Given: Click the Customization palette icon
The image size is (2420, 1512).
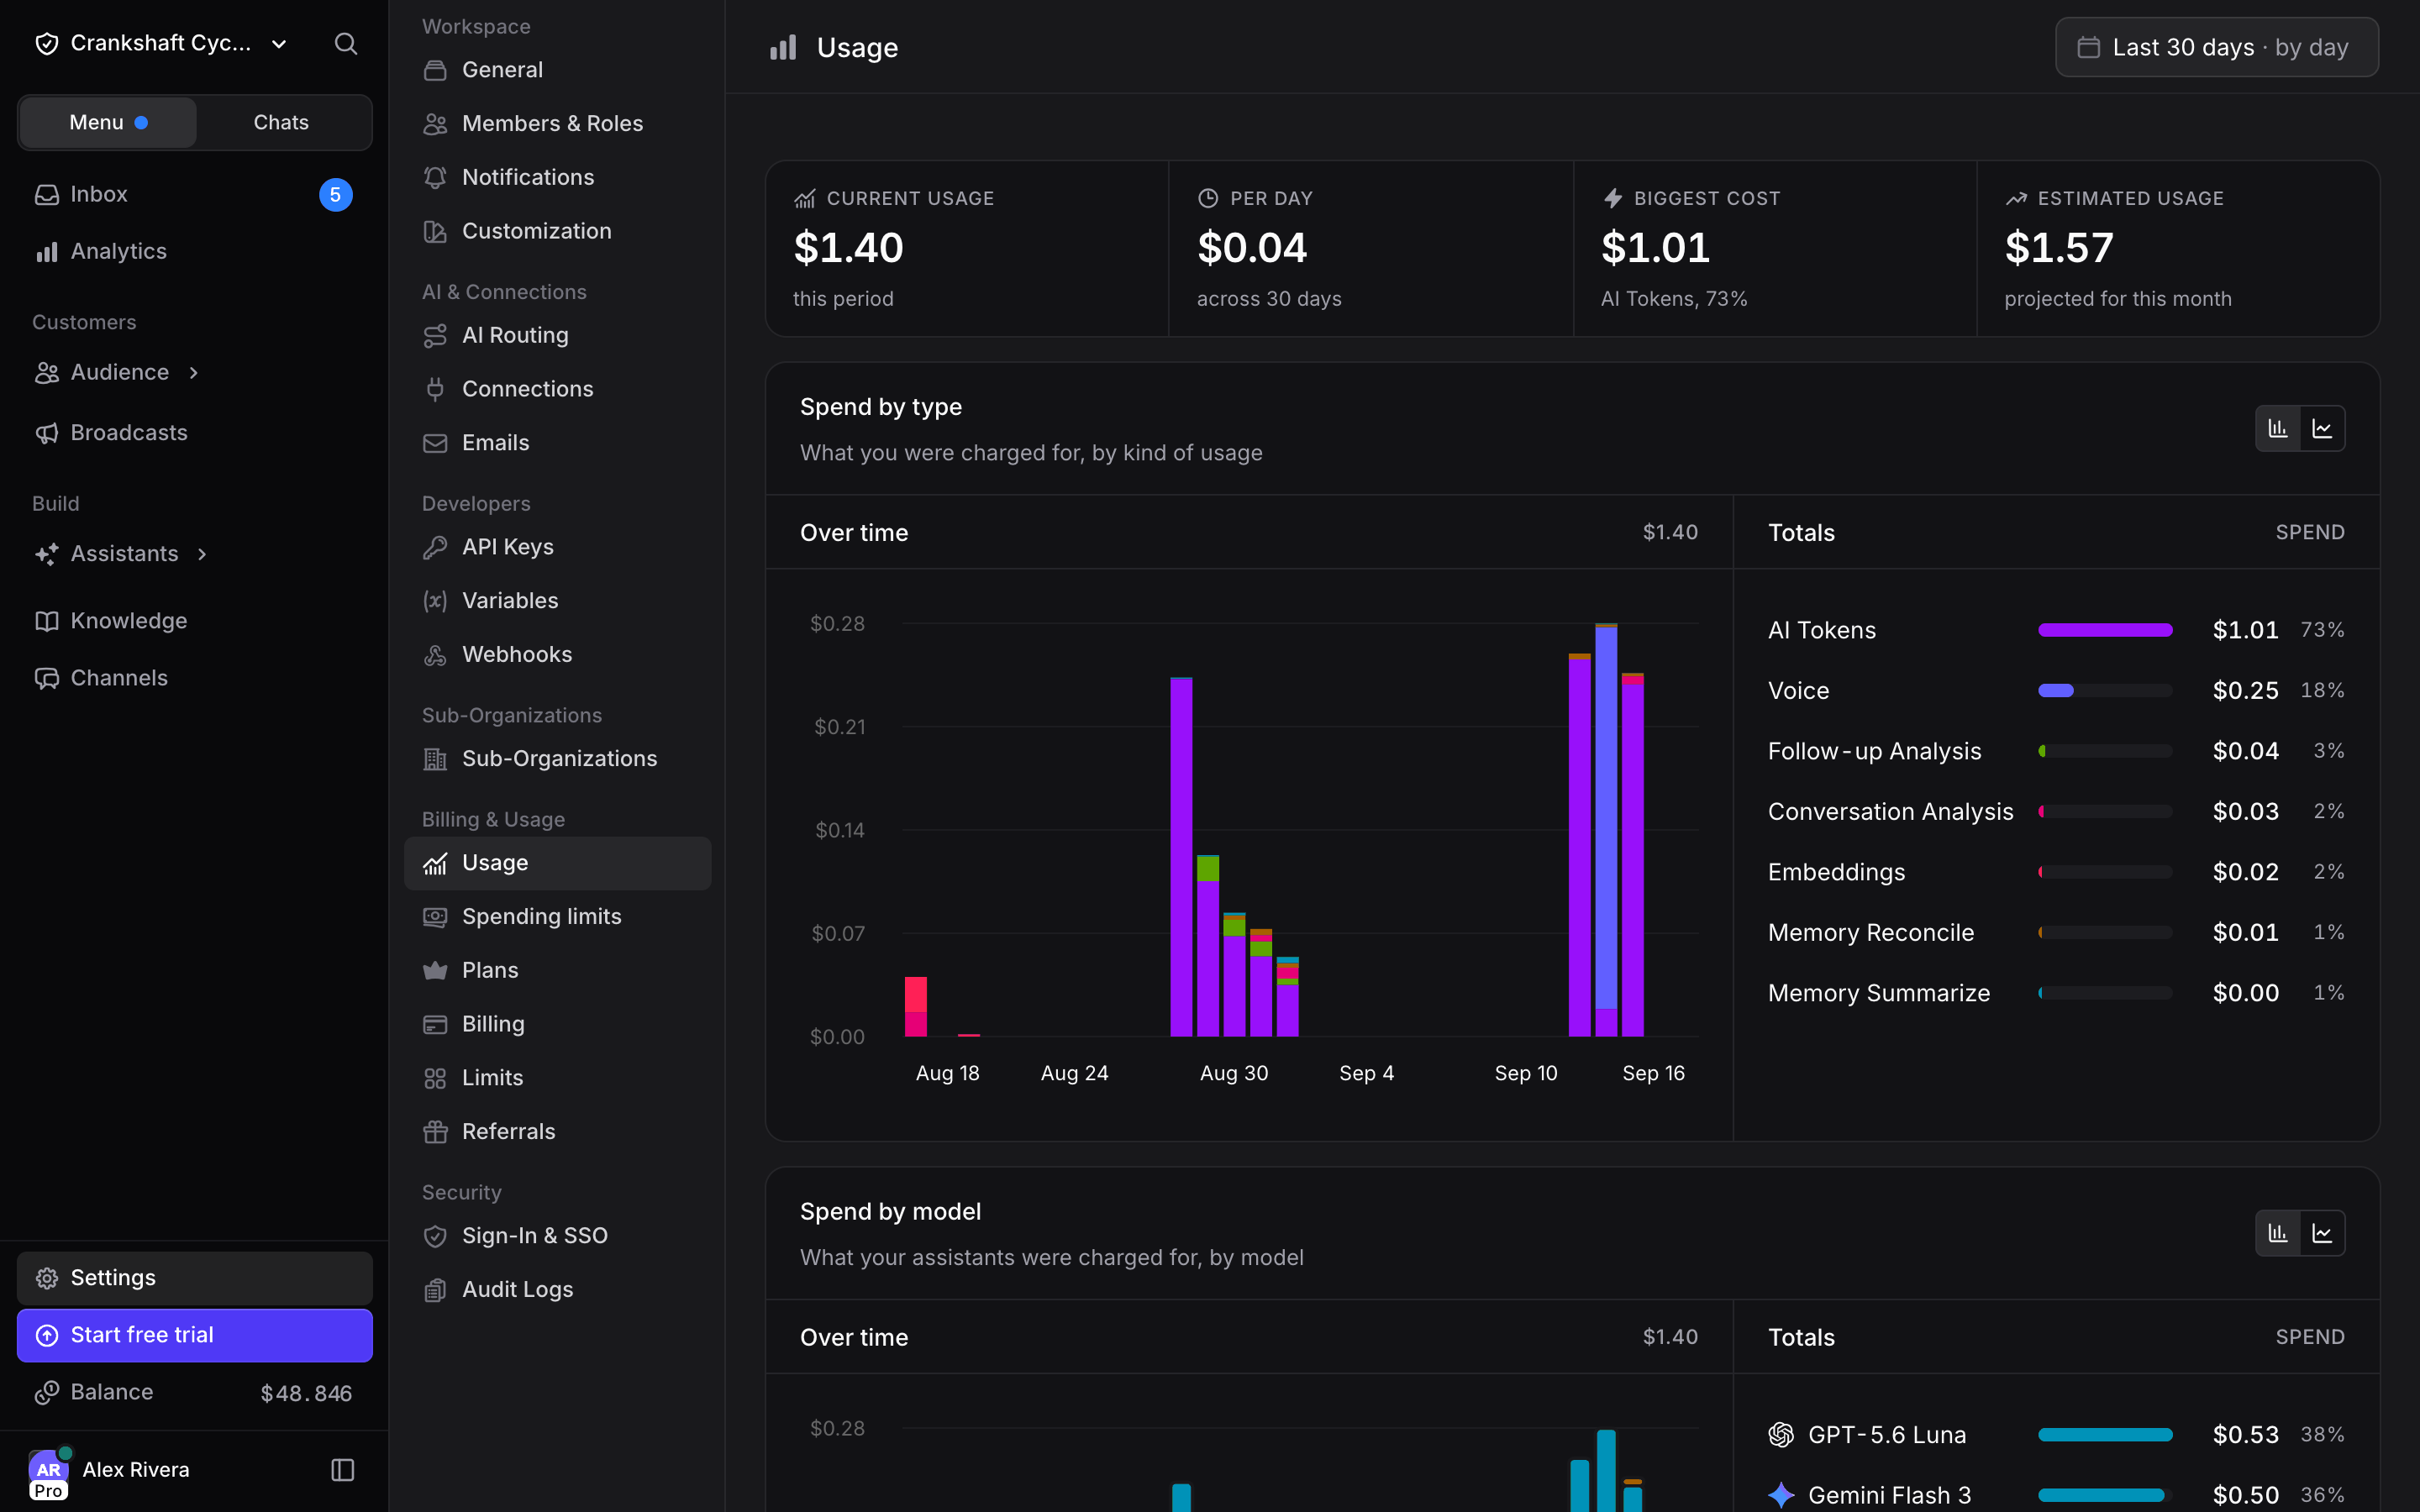Looking at the screenshot, I should [x=435, y=231].
